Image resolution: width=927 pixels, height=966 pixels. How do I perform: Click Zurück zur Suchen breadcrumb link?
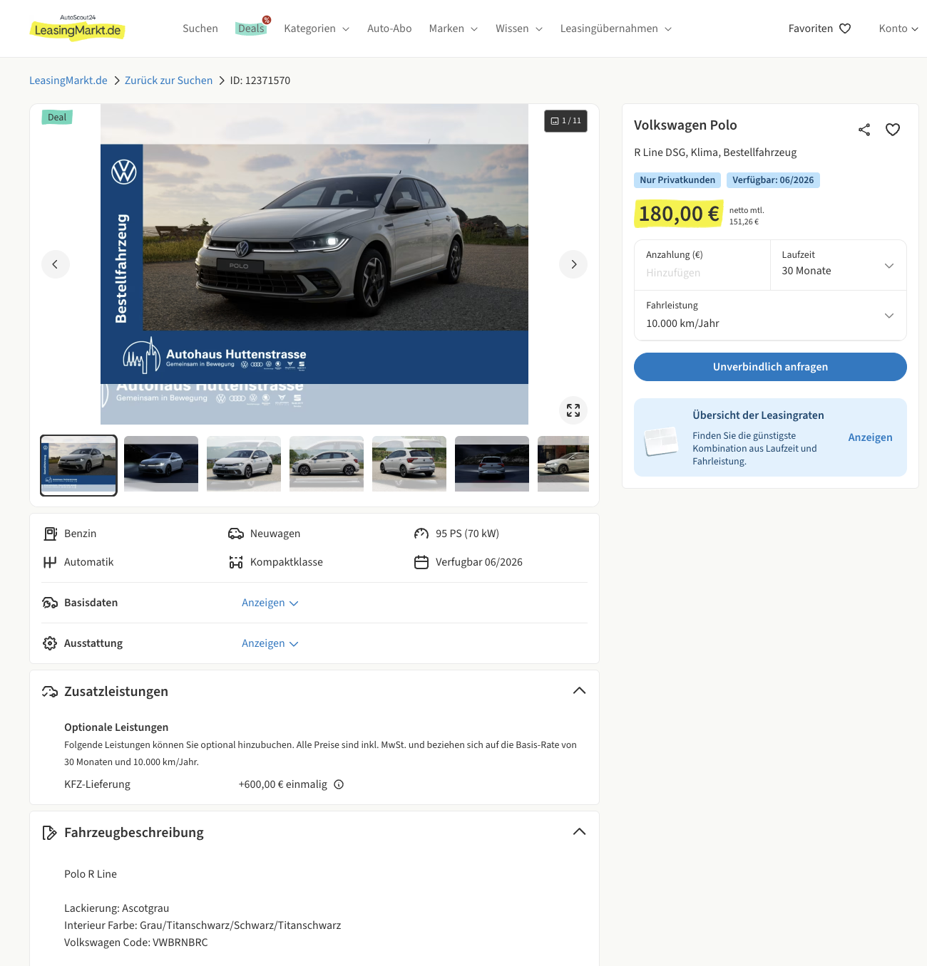coord(168,80)
